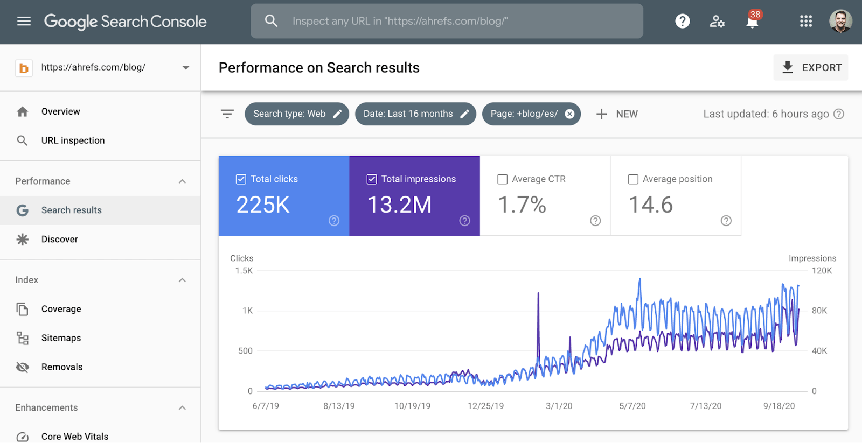Screen dimensions: 862x443
Task: Open the Google apps grid
Action: pos(805,22)
